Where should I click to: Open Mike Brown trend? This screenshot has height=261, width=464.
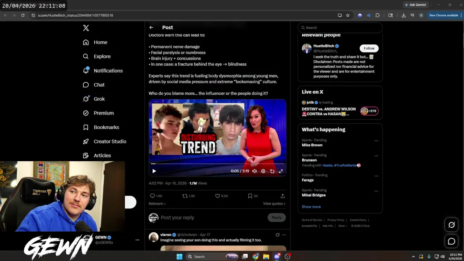pos(312,145)
